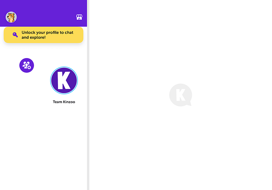Image resolution: width=272 pixels, height=190 pixels.
Task: Select the Team Kinzoo label
Action: (x=64, y=102)
